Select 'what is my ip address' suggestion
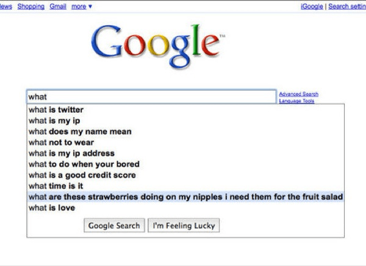This screenshot has height=266, width=366. (185, 153)
